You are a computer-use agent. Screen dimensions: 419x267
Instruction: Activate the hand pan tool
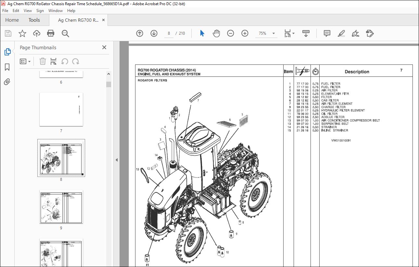pos(216,33)
